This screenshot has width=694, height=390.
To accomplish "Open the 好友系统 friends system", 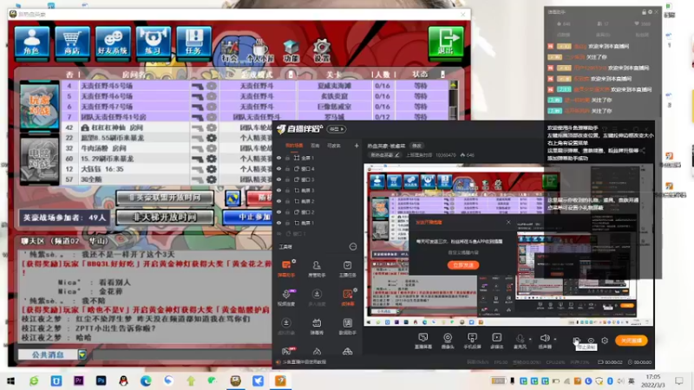I will [x=113, y=42].
